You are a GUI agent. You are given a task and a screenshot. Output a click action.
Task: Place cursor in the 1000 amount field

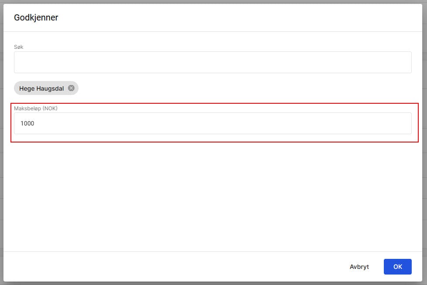click(212, 123)
